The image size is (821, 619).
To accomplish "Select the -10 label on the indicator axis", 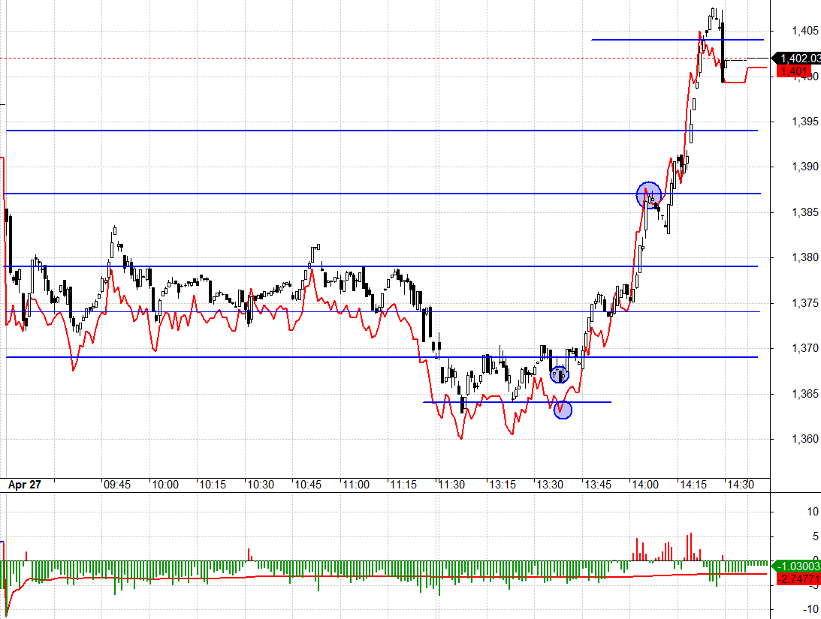I will 810,609.
